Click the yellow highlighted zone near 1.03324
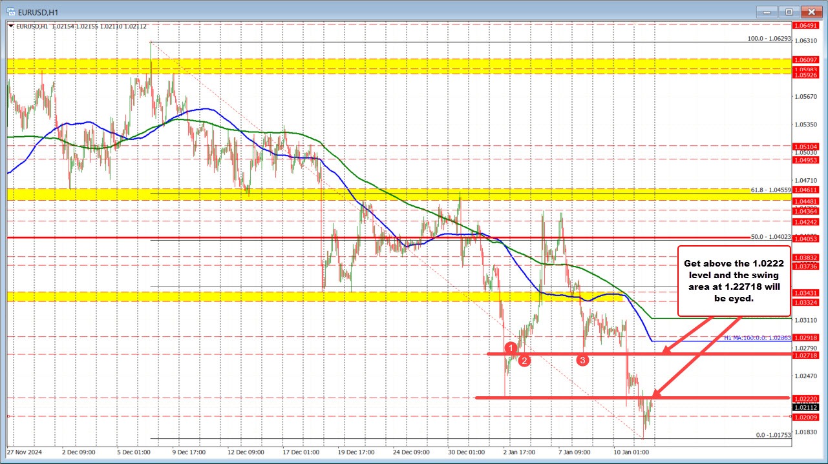The image size is (828, 464). [323, 296]
